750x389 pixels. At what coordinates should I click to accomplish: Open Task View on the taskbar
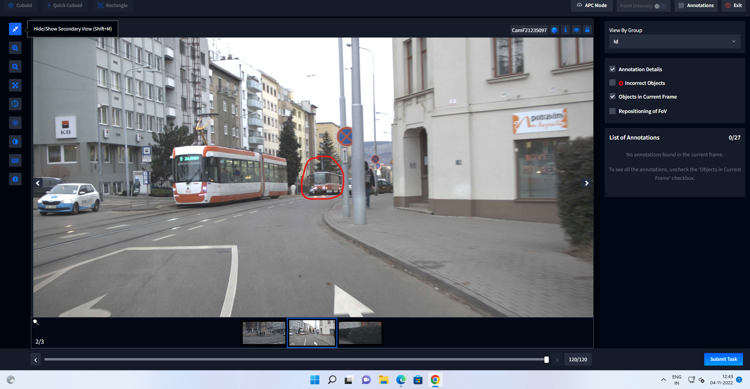pos(349,380)
